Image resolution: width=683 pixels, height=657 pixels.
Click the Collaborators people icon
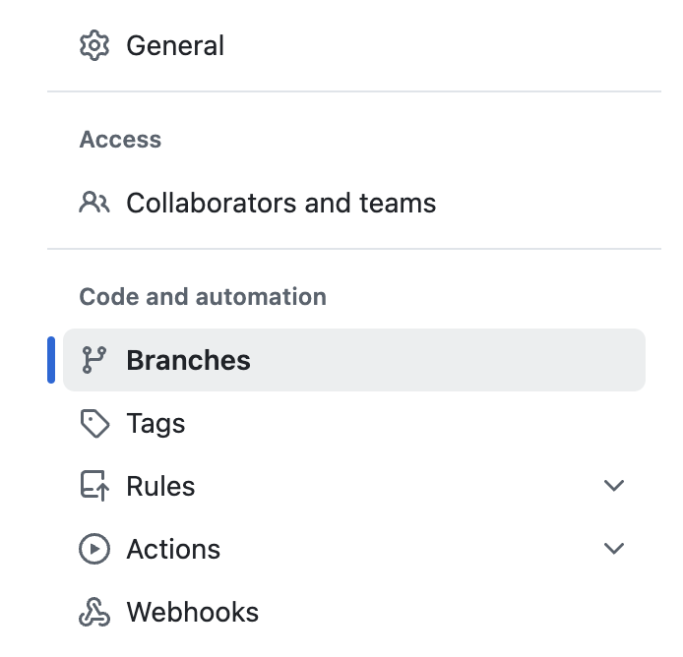point(94,203)
